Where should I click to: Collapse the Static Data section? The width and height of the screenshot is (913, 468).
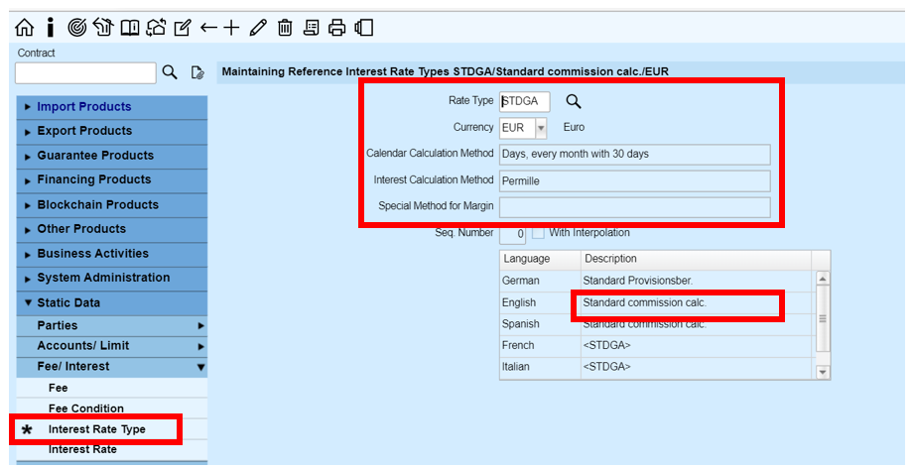pos(67,302)
